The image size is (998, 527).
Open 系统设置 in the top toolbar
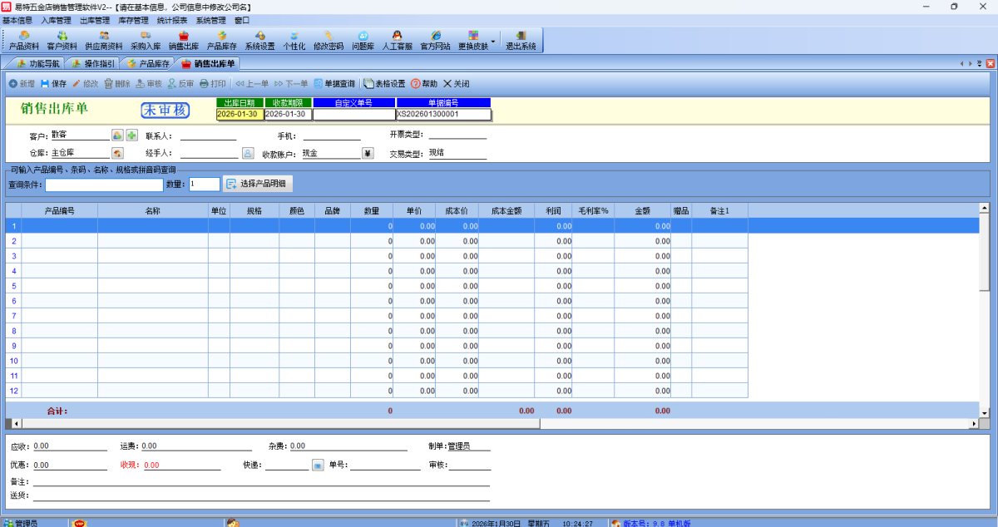tap(259, 40)
